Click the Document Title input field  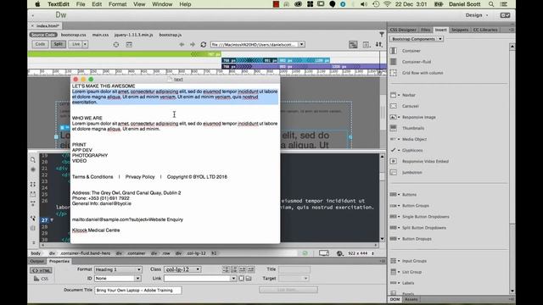[x=137, y=291]
